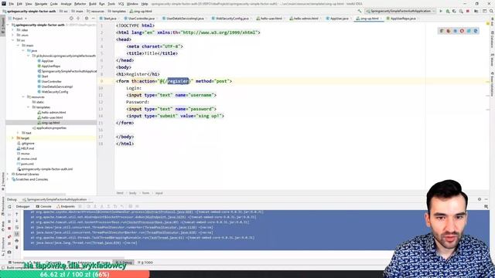Clear console with trash icon
Screen dimensions: 495x278
point(17,247)
